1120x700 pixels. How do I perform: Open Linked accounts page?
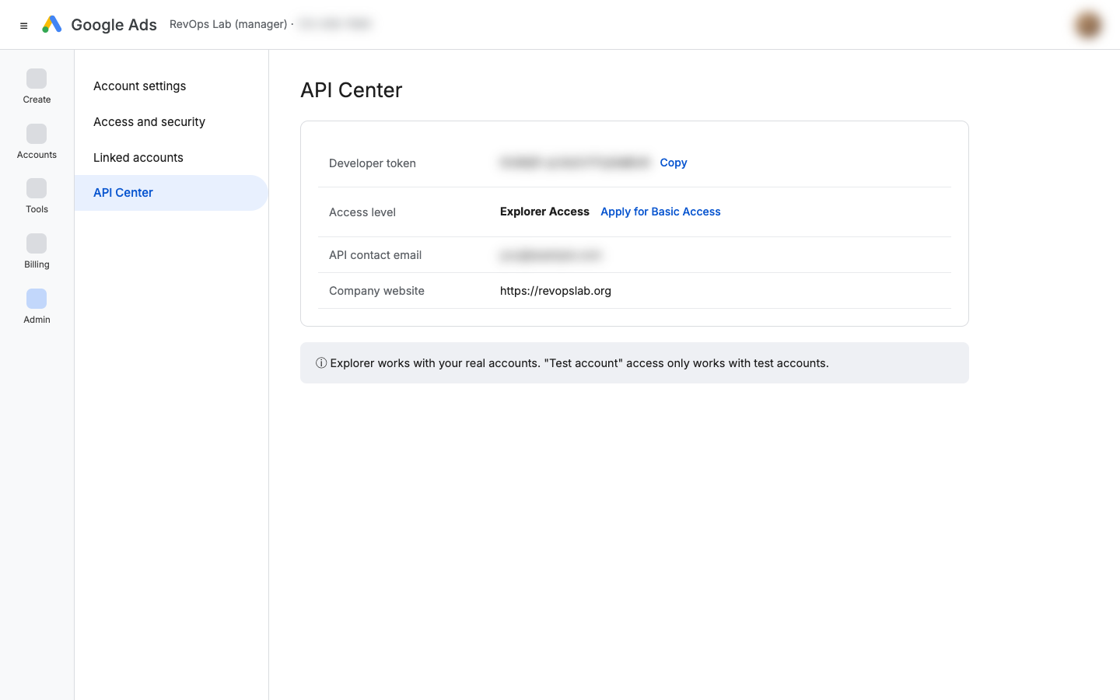(138, 158)
